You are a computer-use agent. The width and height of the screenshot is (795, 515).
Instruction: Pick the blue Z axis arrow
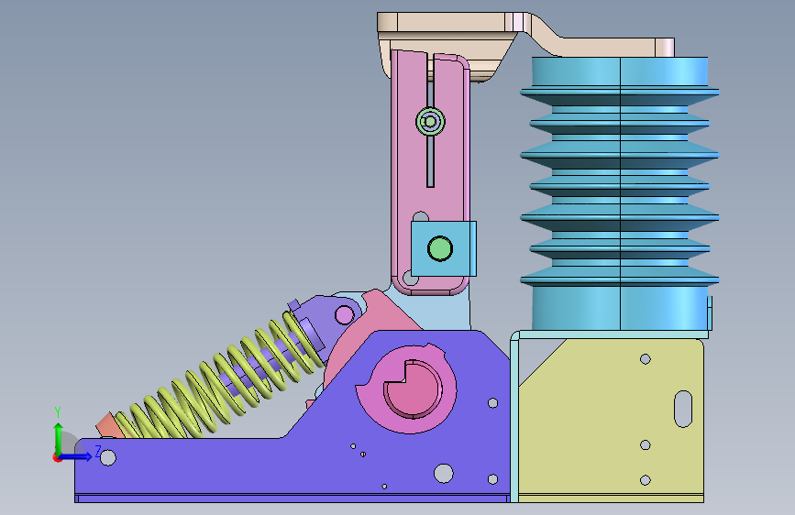coord(76,456)
